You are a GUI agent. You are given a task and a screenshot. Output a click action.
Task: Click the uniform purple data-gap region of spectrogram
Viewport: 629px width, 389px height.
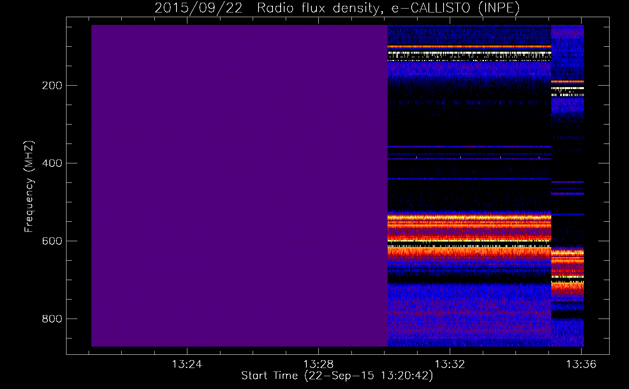pos(239,186)
